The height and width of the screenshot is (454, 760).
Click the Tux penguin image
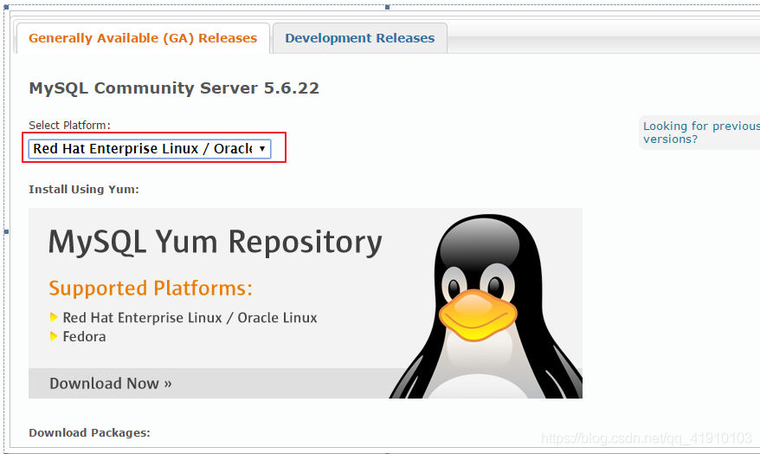486,307
